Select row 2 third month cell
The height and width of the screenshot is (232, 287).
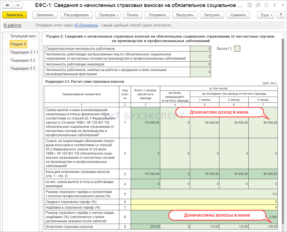(263, 153)
